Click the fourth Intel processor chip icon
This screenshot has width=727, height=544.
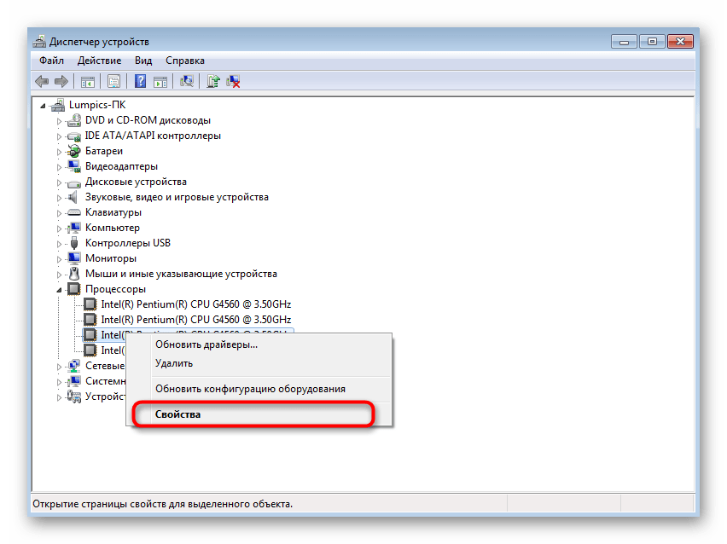90,350
